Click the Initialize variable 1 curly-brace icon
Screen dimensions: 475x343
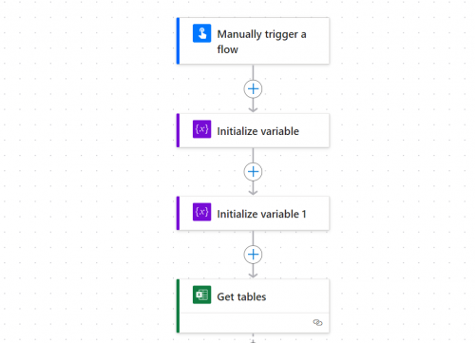(201, 212)
